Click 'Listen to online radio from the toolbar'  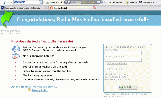(47, 71)
